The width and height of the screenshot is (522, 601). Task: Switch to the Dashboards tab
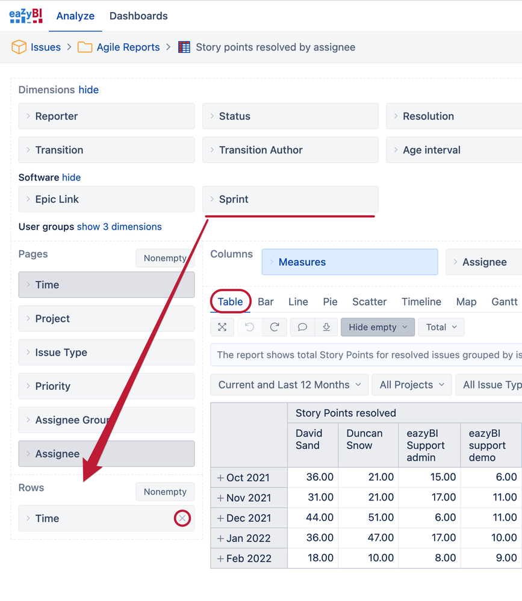pos(138,16)
